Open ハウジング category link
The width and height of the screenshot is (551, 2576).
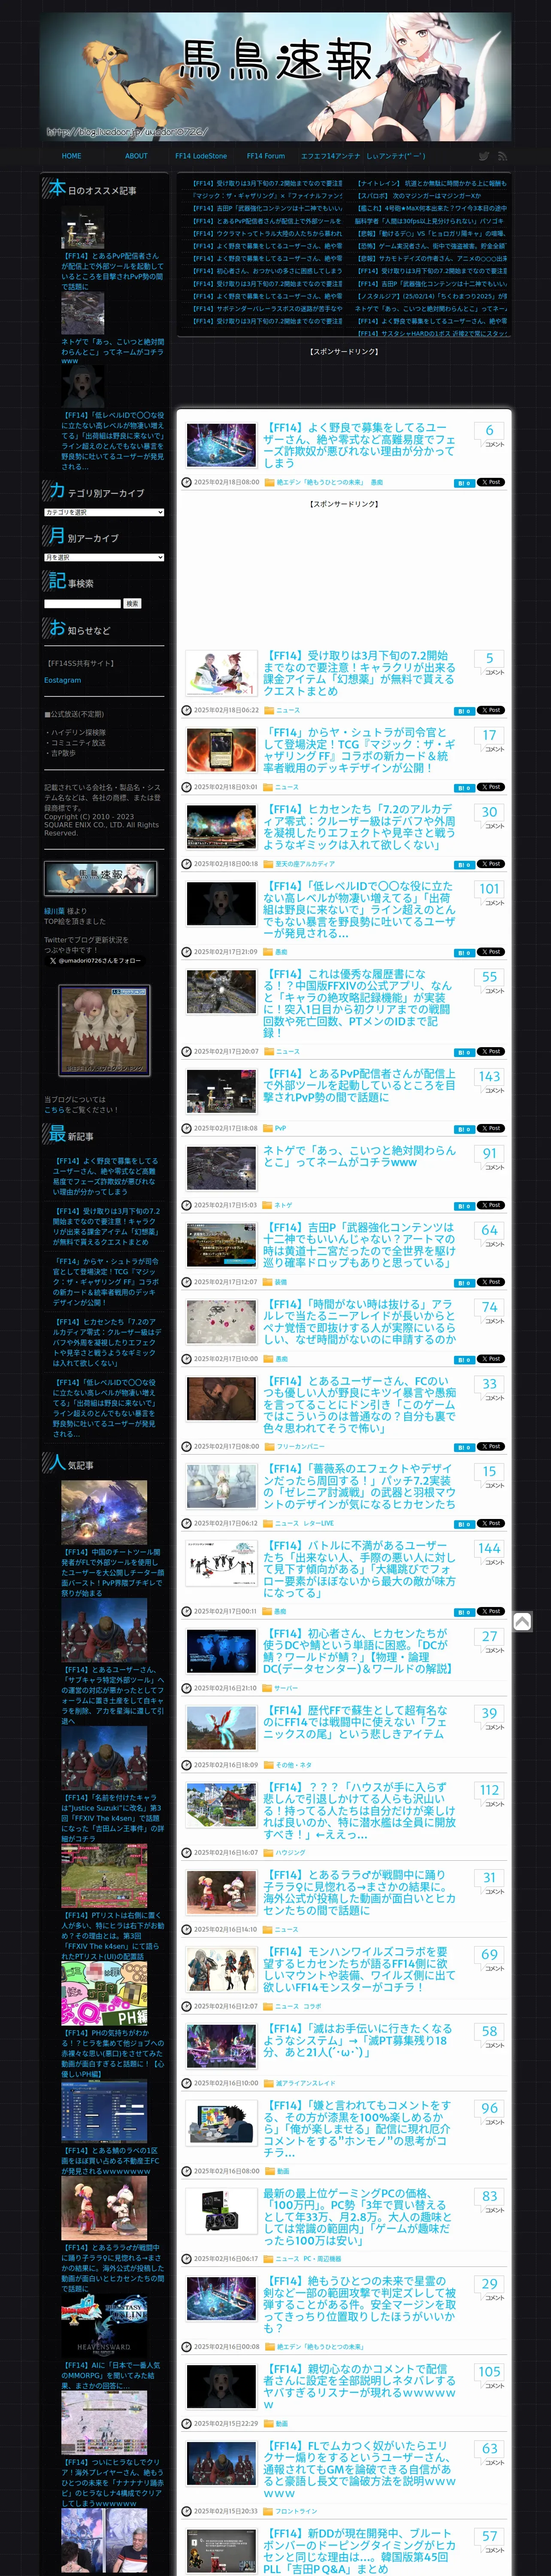pyautogui.click(x=290, y=1852)
